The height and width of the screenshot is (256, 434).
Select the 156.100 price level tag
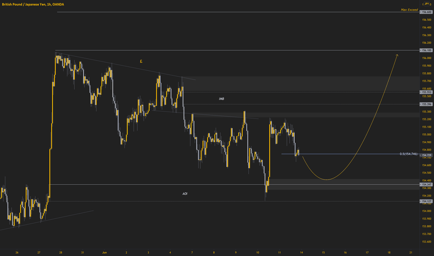426,50
